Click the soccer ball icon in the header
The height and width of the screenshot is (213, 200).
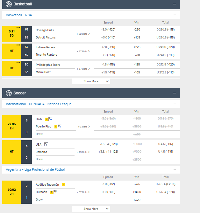[9, 93]
